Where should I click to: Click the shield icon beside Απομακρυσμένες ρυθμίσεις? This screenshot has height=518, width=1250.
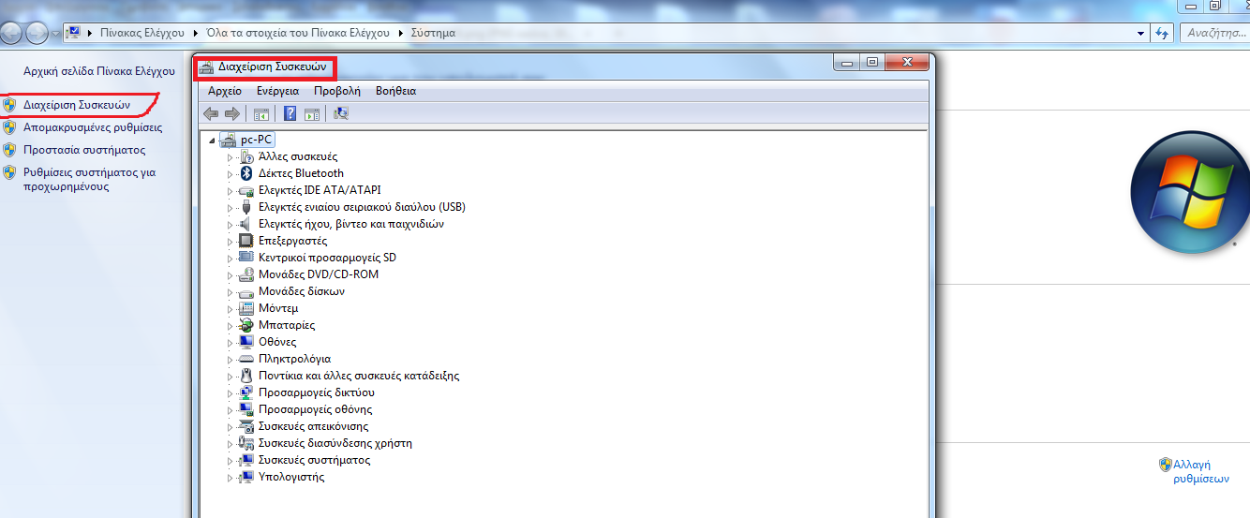[x=9, y=127]
